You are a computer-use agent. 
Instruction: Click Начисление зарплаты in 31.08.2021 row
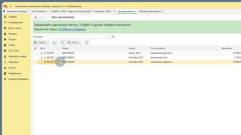161,53
